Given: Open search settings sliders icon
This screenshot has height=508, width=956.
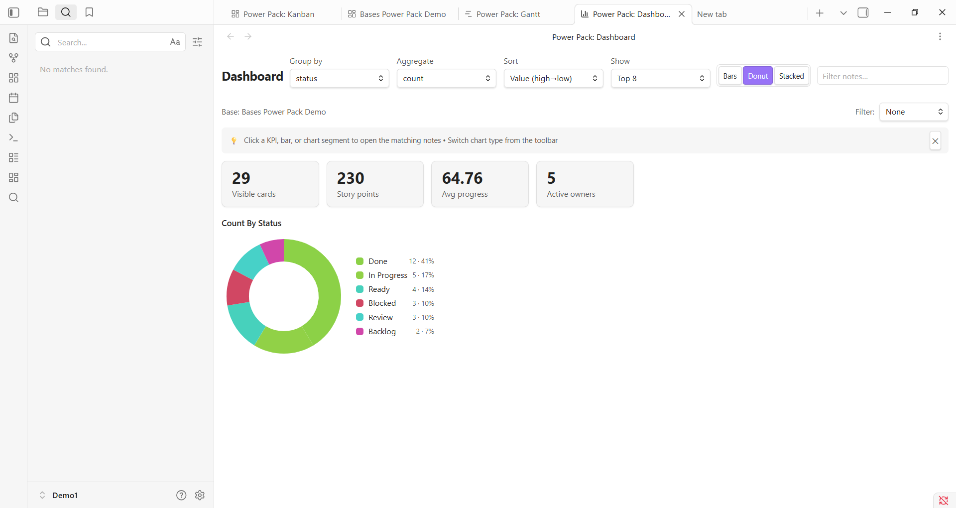Looking at the screenshot, I should click(x=197, y=42).
